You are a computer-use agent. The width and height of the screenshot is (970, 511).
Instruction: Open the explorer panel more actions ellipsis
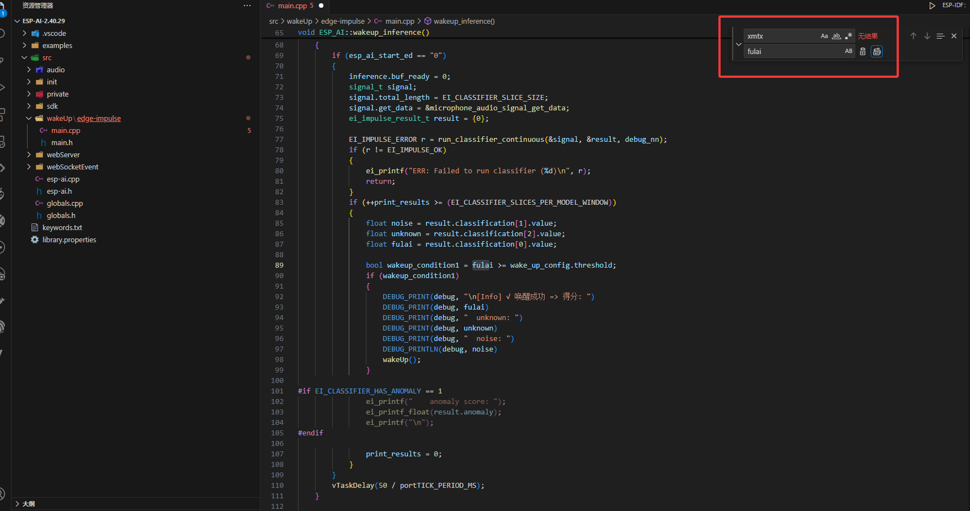(247, 6)
